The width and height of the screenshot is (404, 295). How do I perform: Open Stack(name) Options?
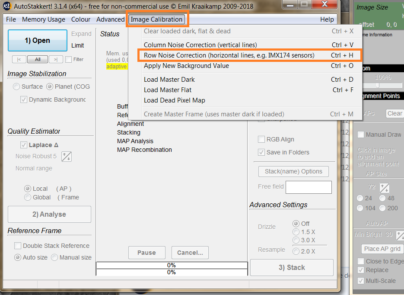(293, 171)
